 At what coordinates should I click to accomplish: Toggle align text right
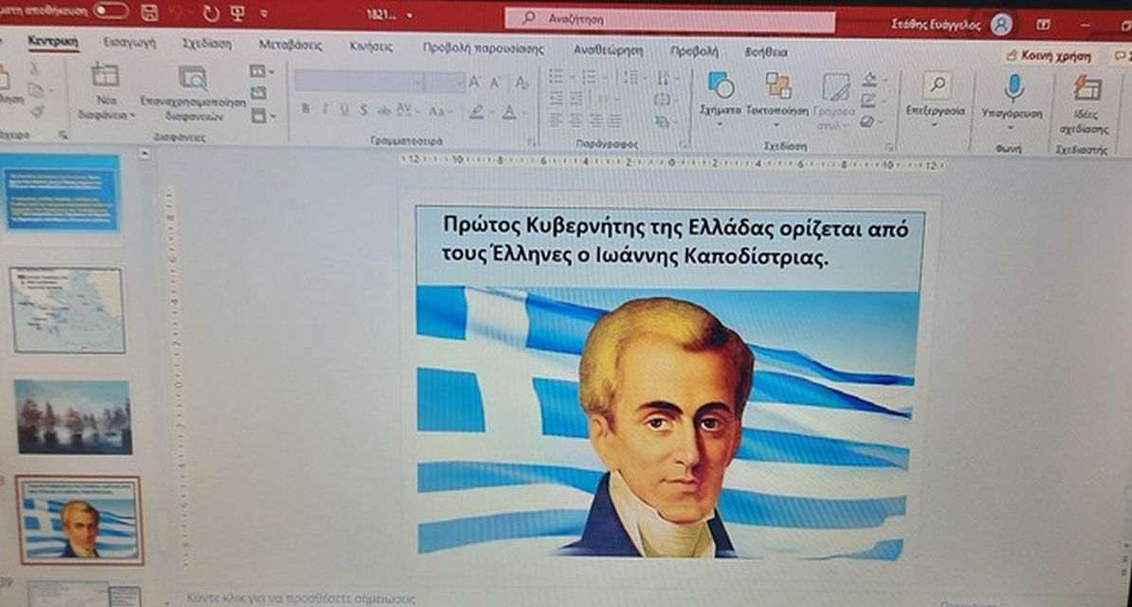point(594,120)
